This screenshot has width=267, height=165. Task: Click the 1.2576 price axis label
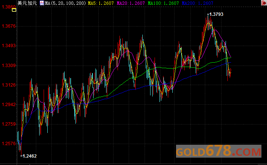[x=8, y=144]
